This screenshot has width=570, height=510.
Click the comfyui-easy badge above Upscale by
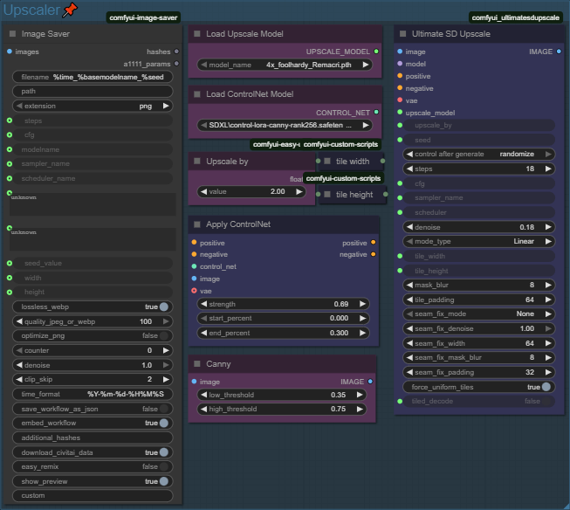click(x=276, y=144)
